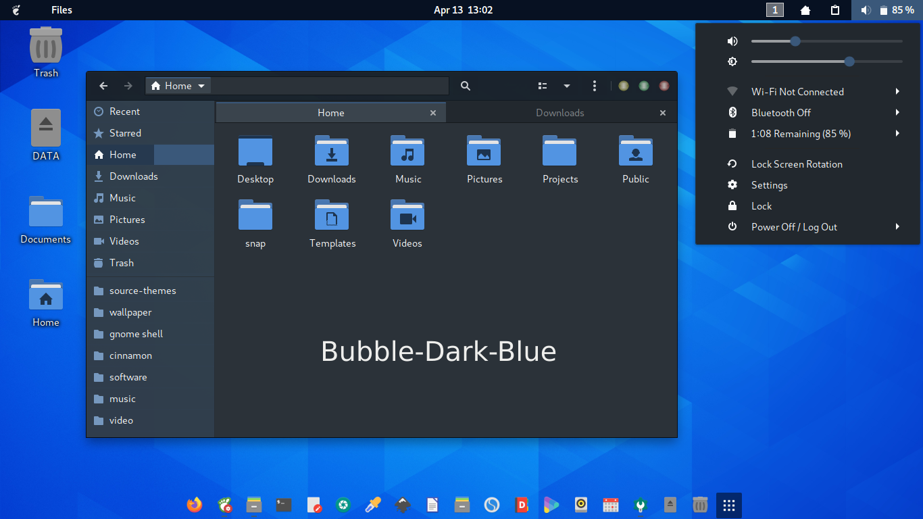Adjust the brightness slider

pos(827,61)
